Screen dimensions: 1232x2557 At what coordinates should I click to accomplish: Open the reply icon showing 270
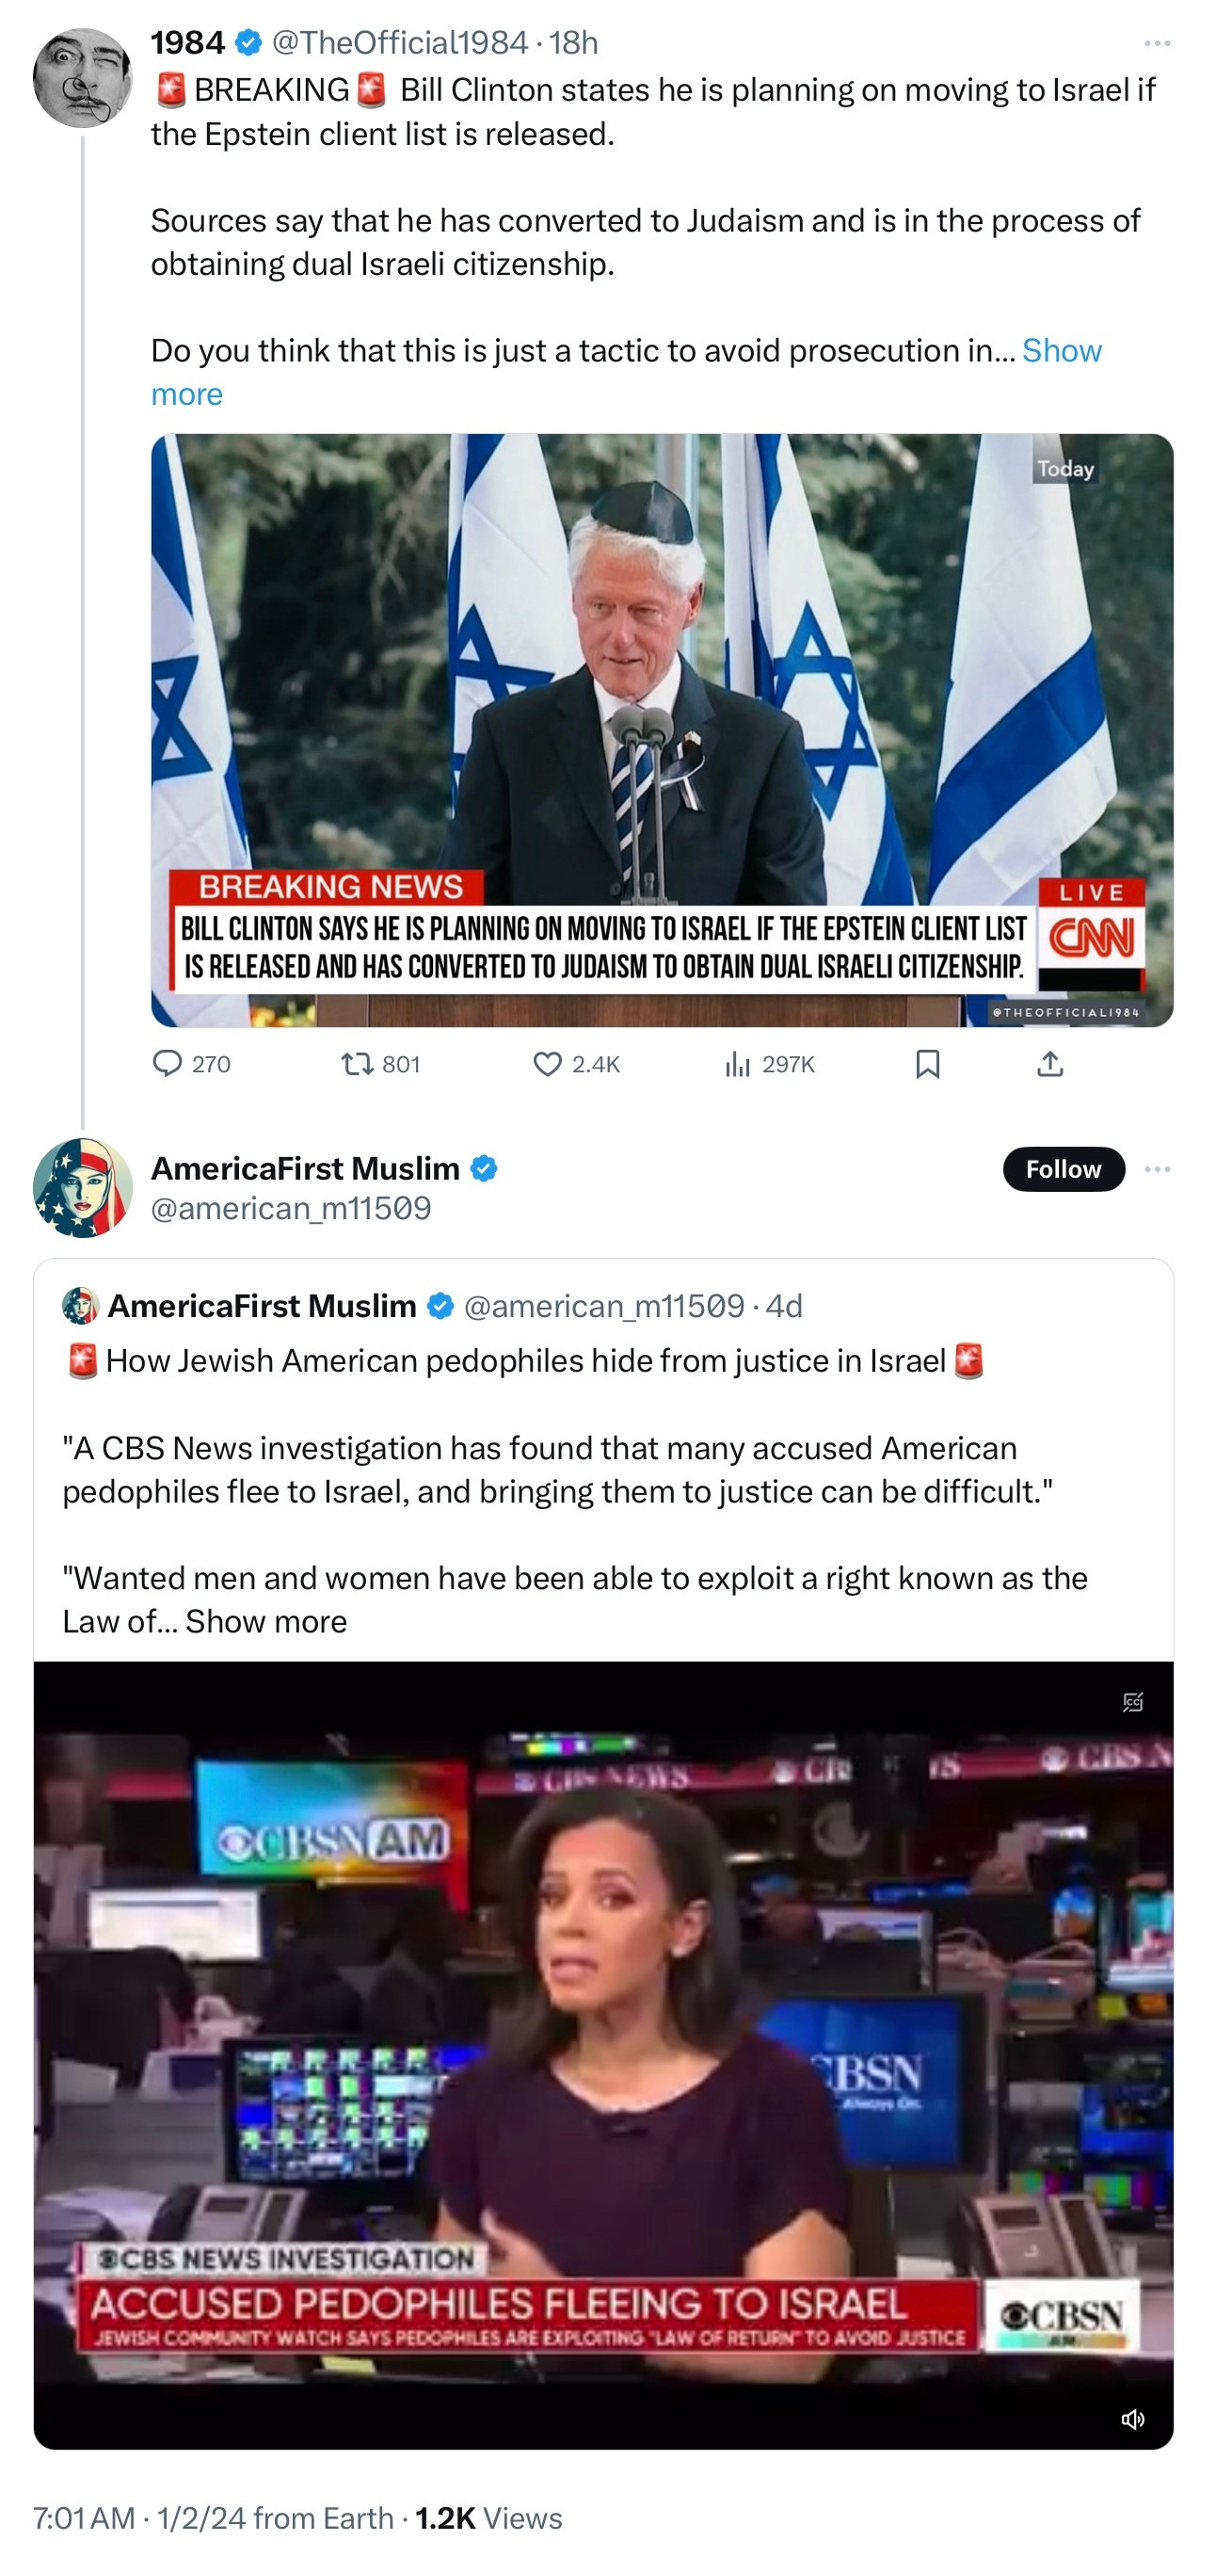pos(167,1064)
